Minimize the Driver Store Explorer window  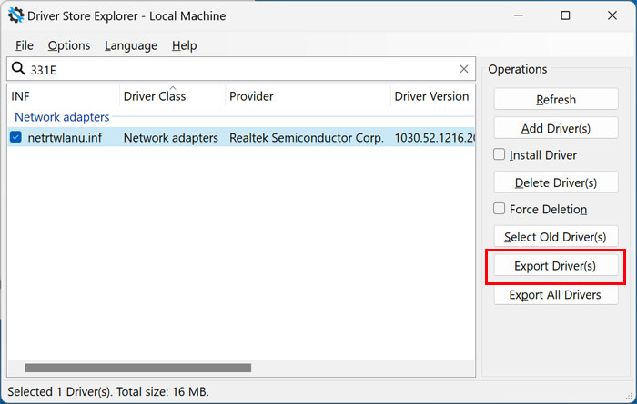tap(519, 15)
